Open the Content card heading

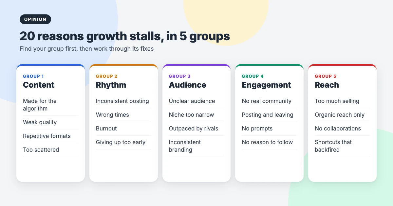[39, 85]
